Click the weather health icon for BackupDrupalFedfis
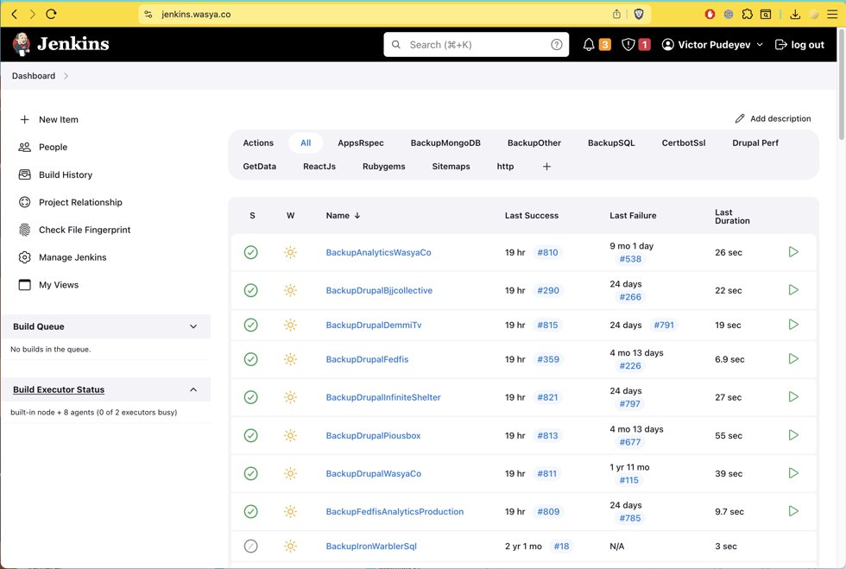 point(290,359)
